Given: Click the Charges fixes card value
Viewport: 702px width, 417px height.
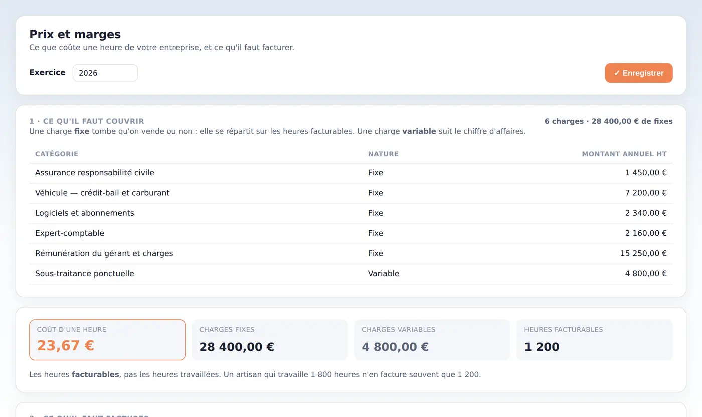Looking at the screenshot, I should click(237, 347).
